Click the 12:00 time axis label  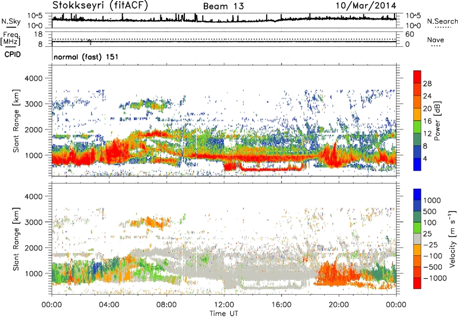click(x=224, y=304)
